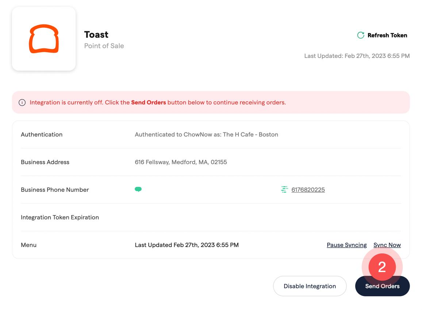The width and height of the screenshot is (422, 310).
Task: Click the Refresh Token text label
Action: [387, 35]
